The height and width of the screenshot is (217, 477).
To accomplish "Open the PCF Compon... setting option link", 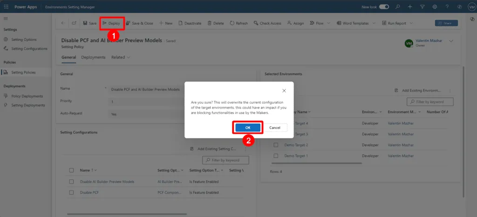I will pyautogui.click(x=170, y=192).
